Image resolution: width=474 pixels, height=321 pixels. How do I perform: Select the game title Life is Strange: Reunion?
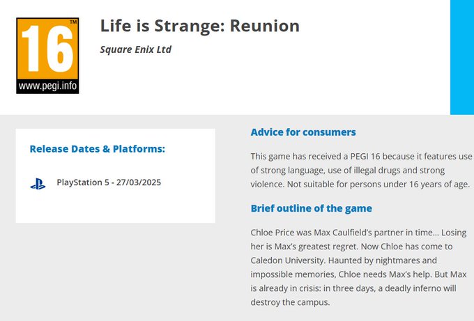coord(200,26)
